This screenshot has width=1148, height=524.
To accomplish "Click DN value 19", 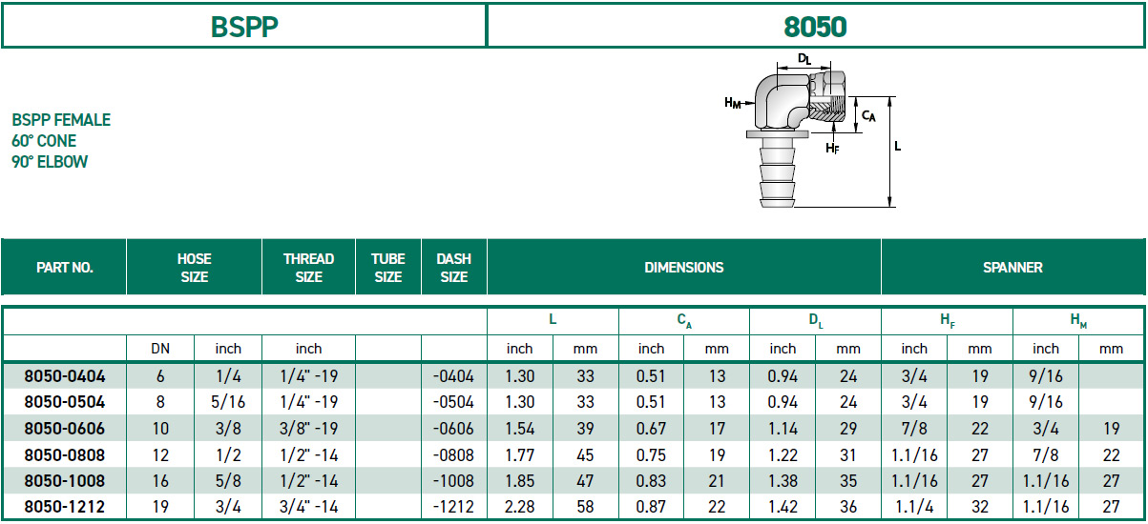I will (x=160, y=507).
